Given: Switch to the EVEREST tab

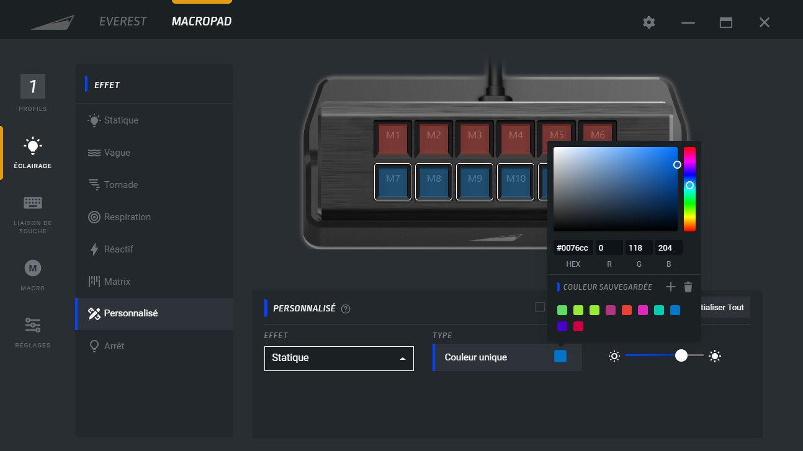Looking at the screenshot, I should (x=122, y=20).
